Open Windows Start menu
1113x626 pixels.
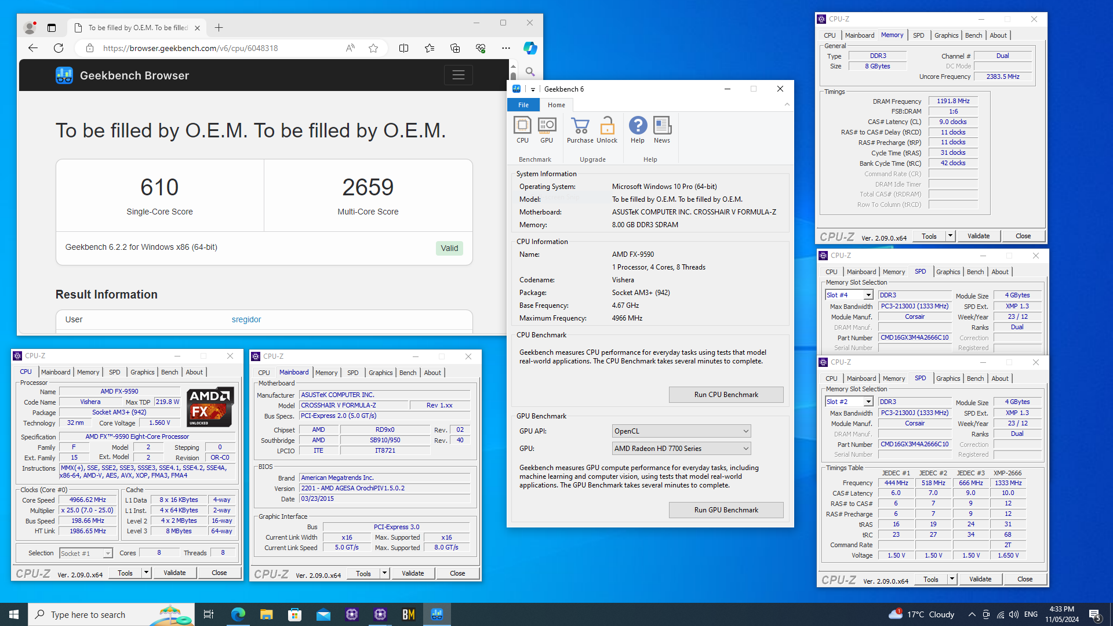click(x=14, y=614)
